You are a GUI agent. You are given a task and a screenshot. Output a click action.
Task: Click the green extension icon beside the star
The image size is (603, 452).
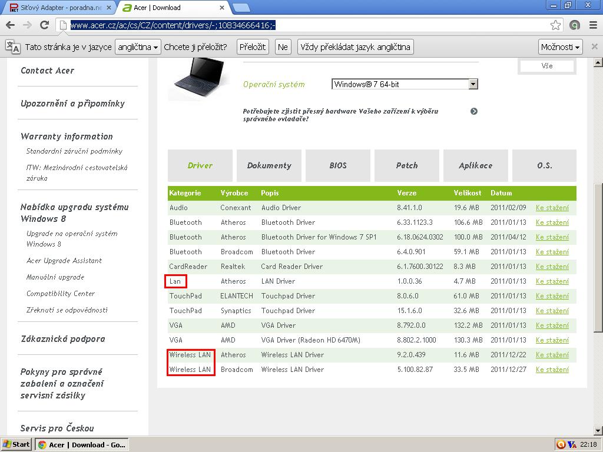pyautogui.click(x=575, y=25)
